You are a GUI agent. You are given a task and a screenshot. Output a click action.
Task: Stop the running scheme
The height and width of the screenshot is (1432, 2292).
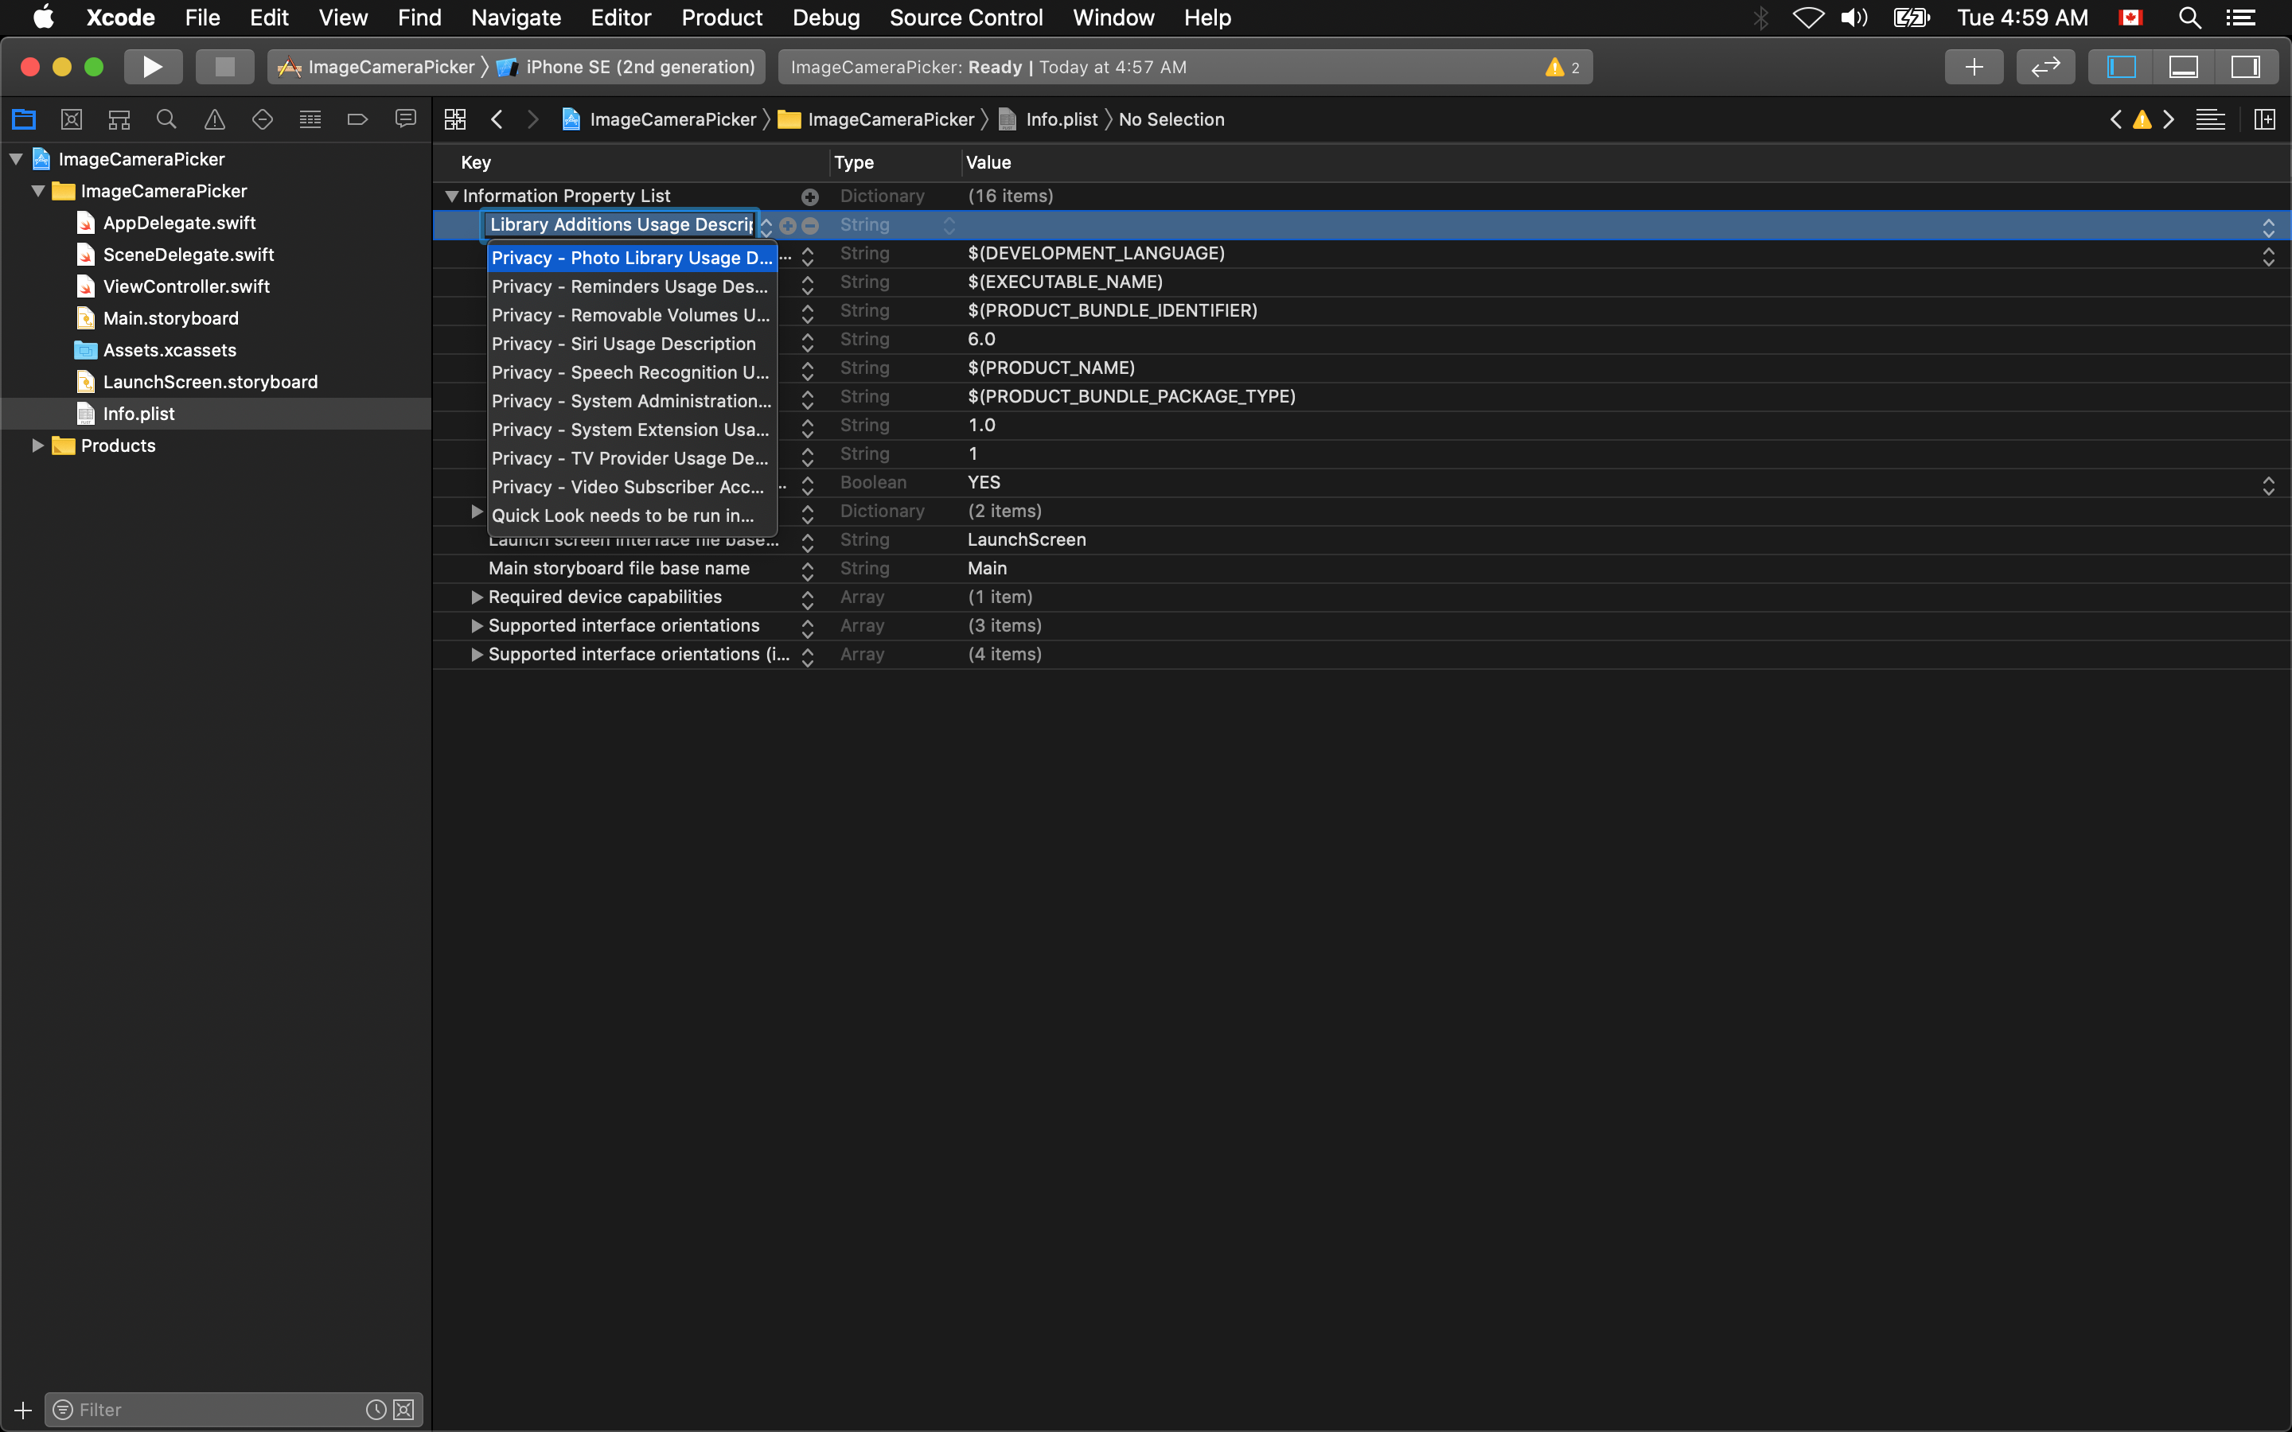224,68
